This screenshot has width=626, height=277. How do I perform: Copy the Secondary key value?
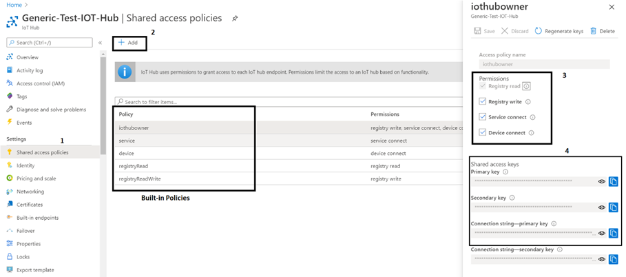614,207
